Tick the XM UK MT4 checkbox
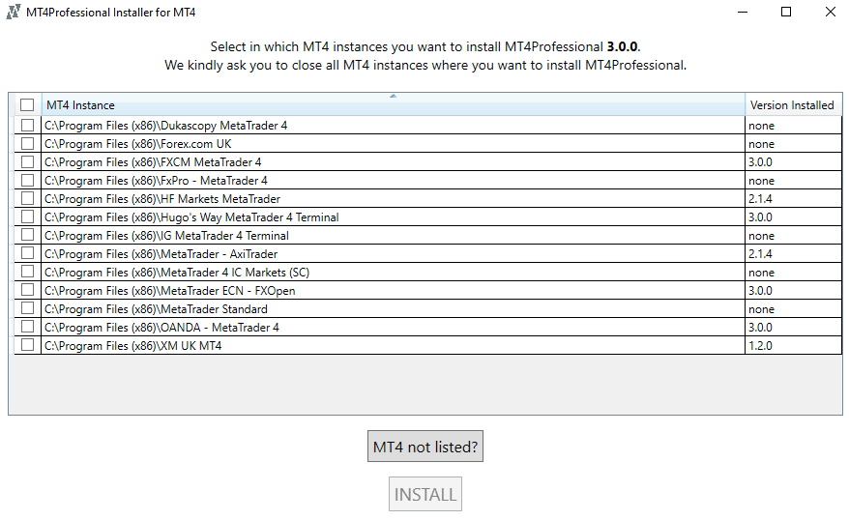 (x=28, y=346)
